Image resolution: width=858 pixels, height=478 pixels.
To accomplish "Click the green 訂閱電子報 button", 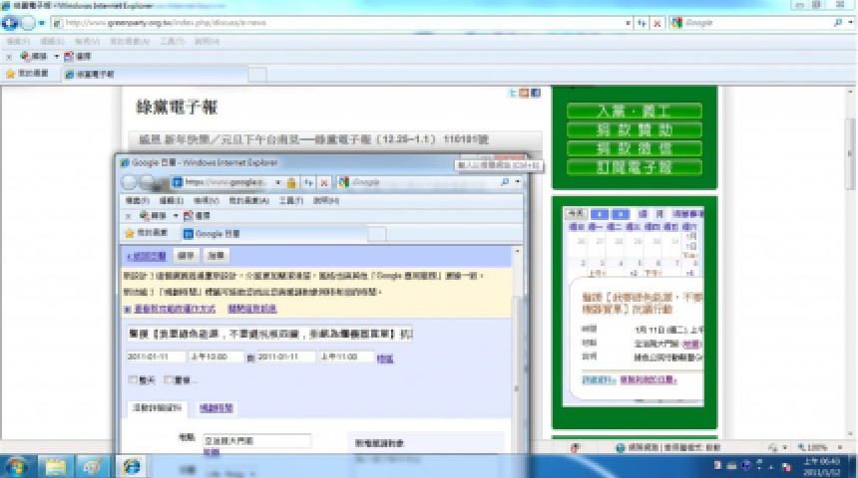I will (635, 167).
